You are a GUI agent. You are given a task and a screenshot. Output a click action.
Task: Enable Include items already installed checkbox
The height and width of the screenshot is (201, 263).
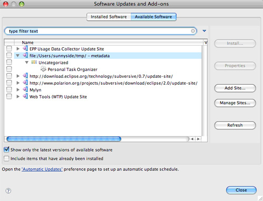pos(6,158)
